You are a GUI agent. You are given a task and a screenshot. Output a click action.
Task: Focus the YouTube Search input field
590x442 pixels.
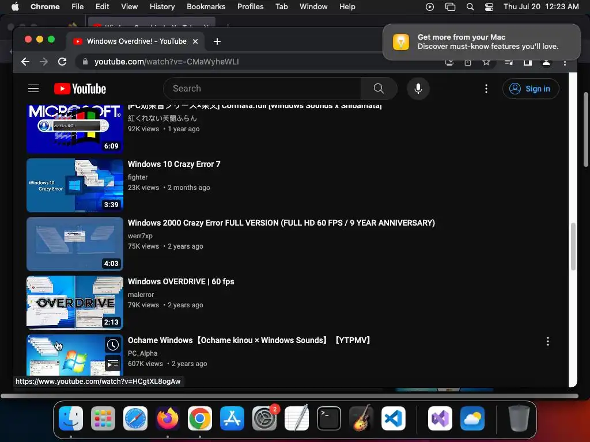[262, 89]
